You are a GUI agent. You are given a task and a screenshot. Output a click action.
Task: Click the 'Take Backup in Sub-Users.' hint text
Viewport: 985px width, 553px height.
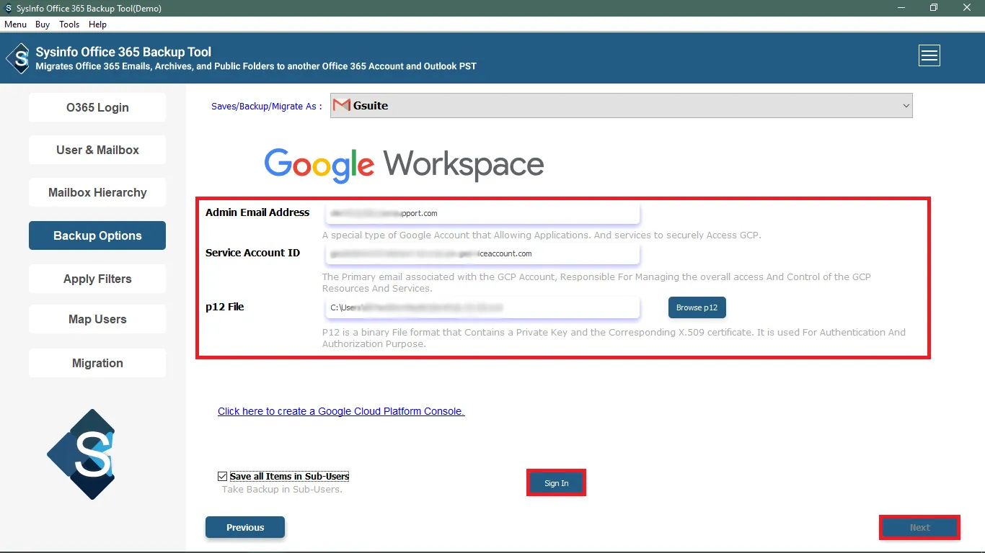[x=282, y=490]
